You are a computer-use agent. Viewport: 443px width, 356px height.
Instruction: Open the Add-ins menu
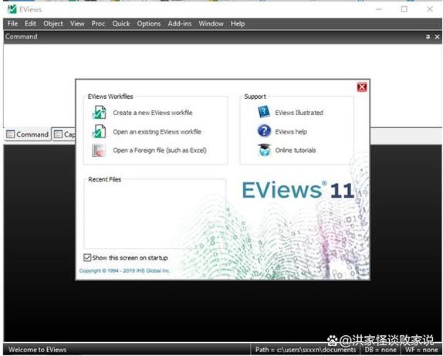coord(179,24)
